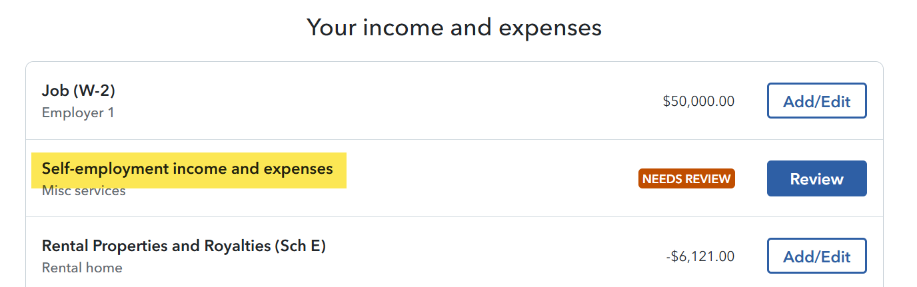Click the $50,000.00 amount
Screen dimensions: 917x287
(x=698, y=101)
